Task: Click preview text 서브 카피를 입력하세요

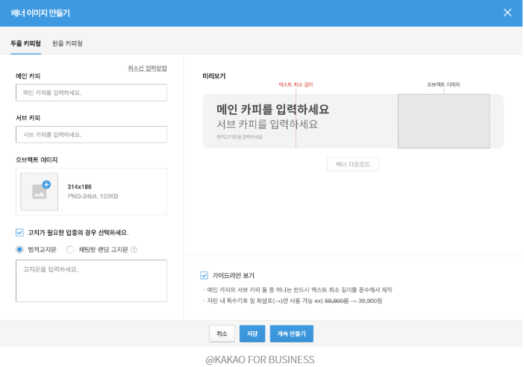Action: (x=267, y=125)
